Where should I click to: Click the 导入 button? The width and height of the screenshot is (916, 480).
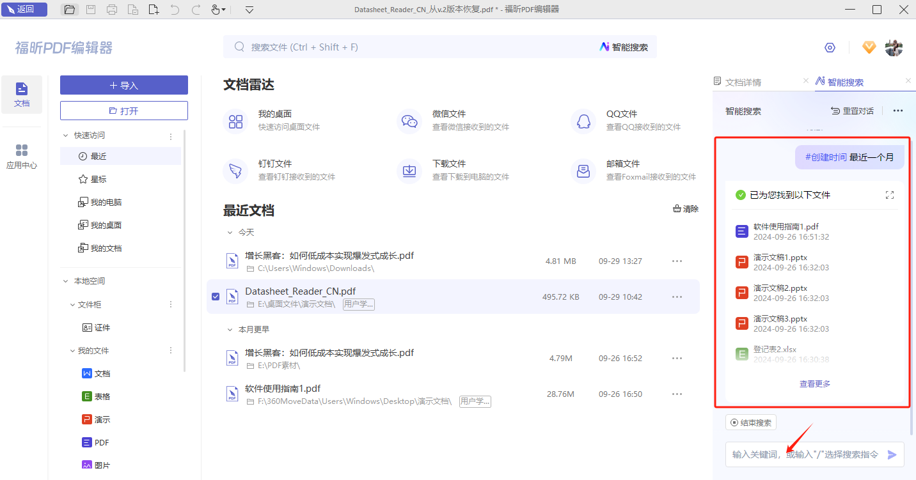(x=124, y=85)
